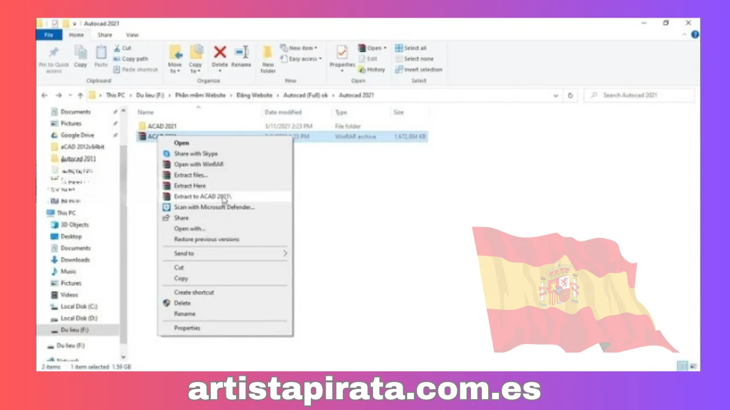
Task: Click Select all in ribbon
Action: click(411, 48)
